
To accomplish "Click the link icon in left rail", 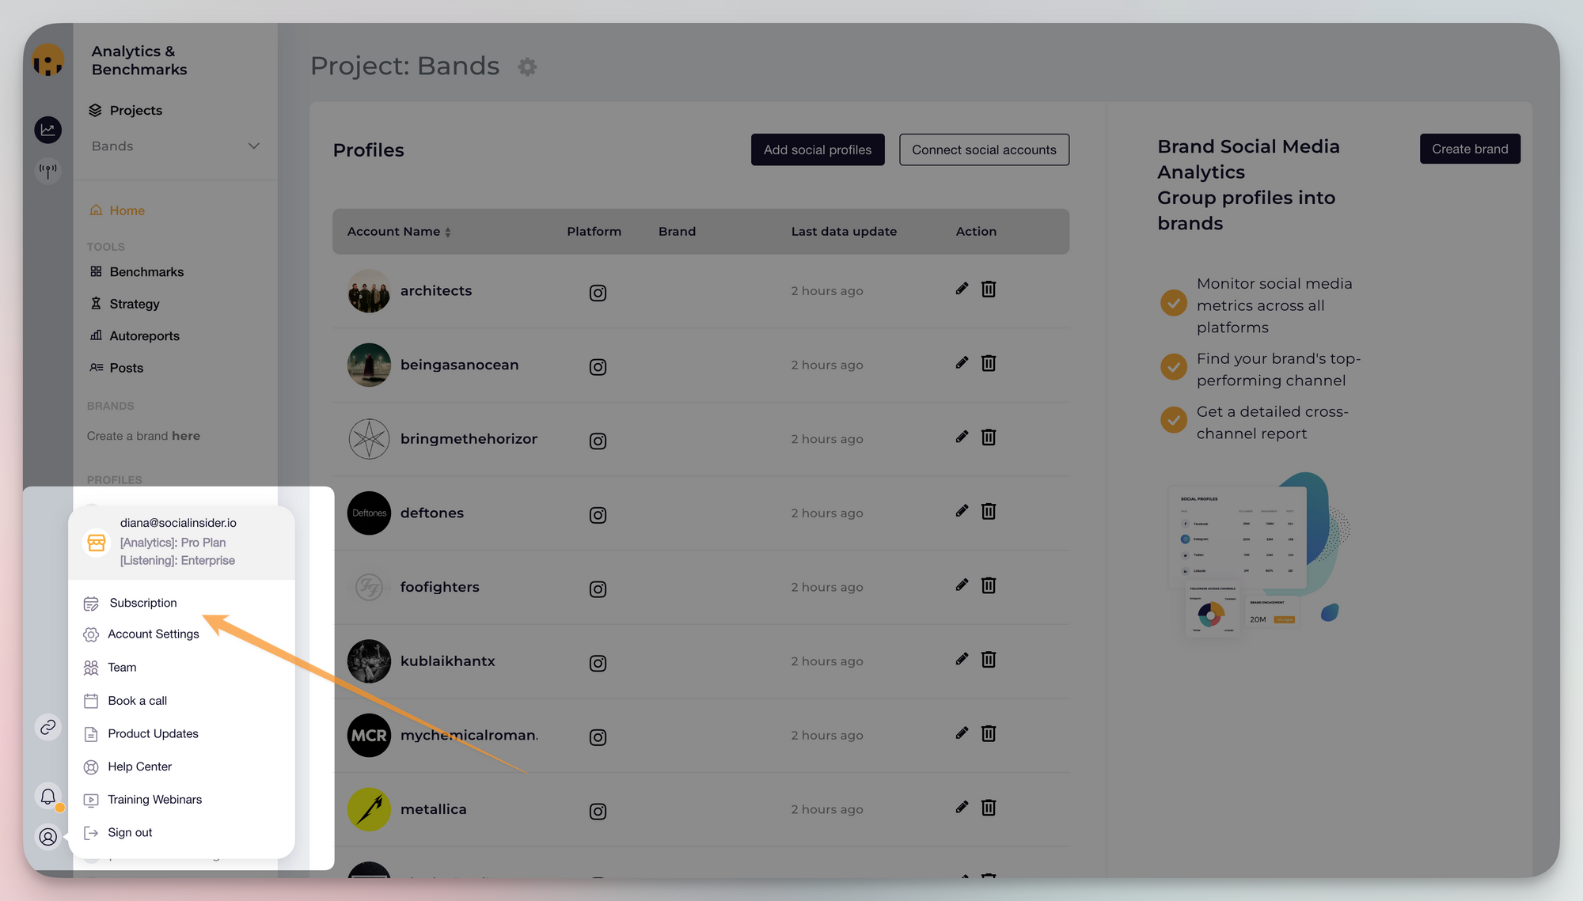I will point(48,727).
